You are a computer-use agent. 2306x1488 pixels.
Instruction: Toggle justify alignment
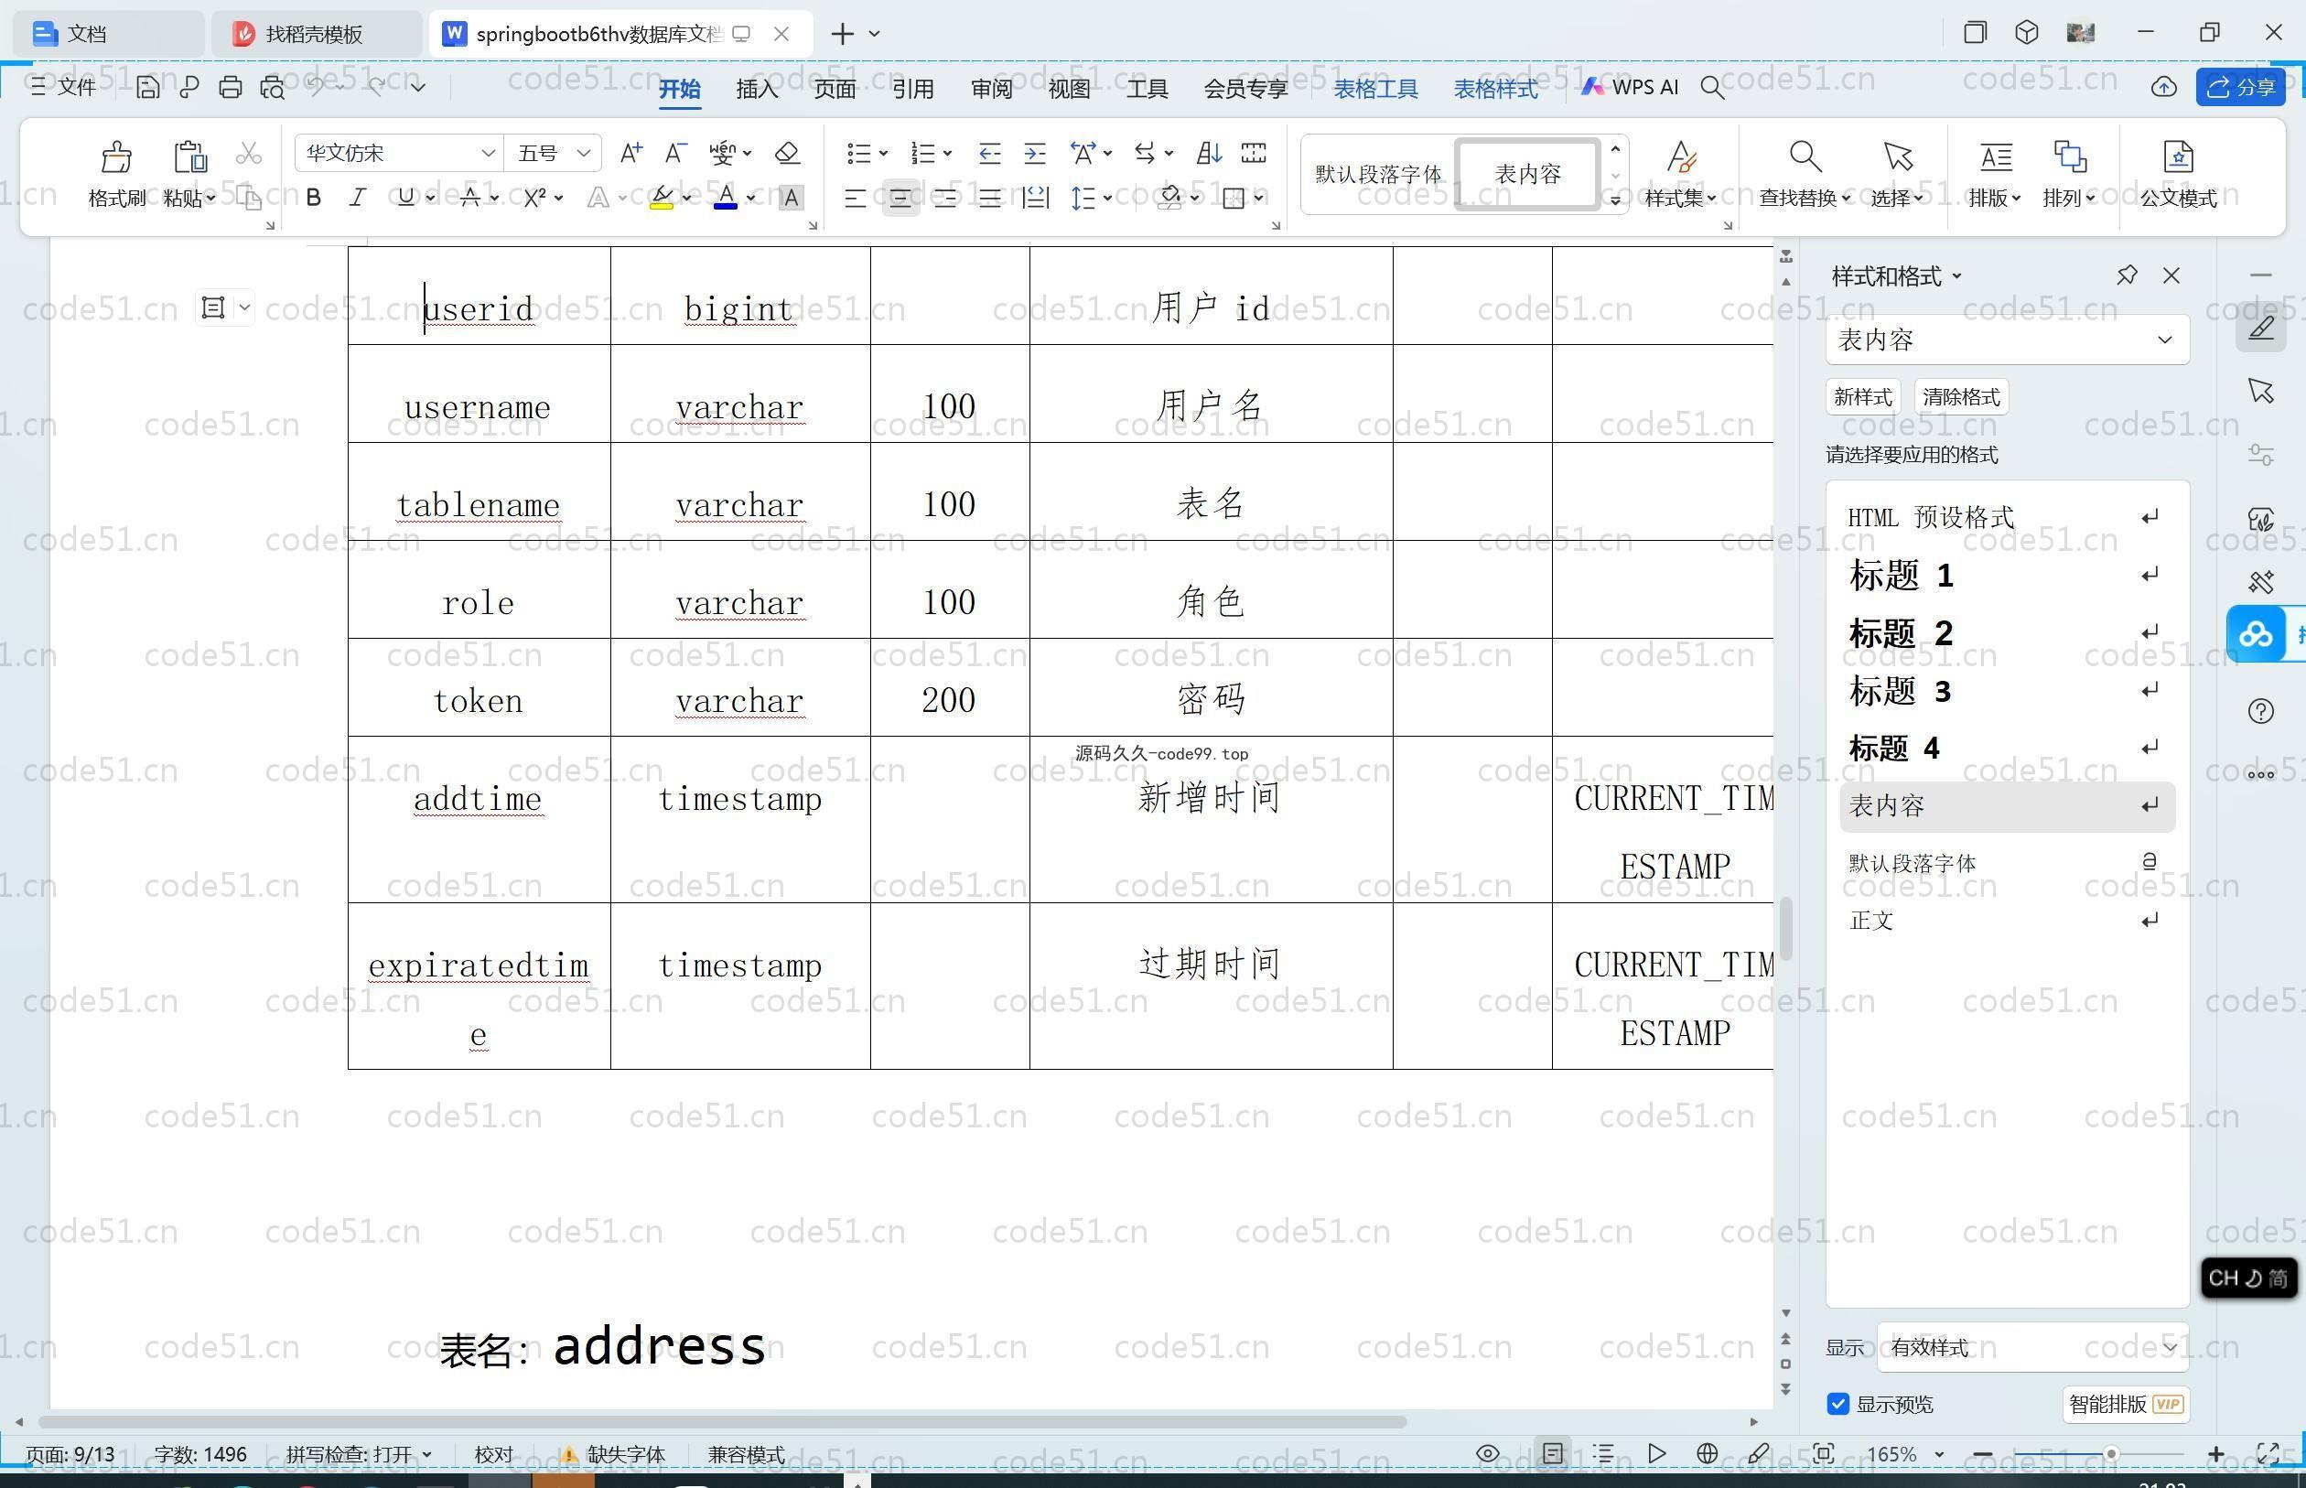pyautogui.click(x=989, y=198)
